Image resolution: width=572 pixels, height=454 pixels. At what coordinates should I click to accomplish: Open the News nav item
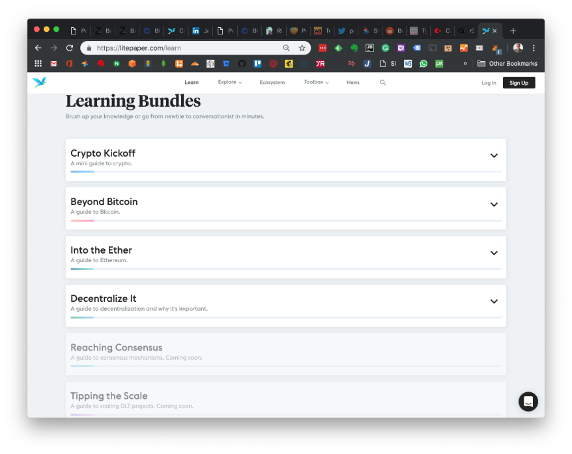[352, 83]
